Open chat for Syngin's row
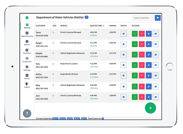The height and width of the screenshot is (134, 183). [156, 44]
